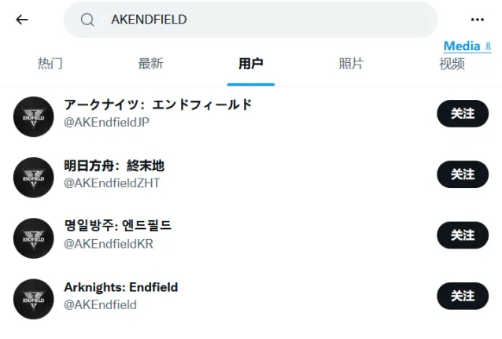Image resolution: width=502 pixels, height=339 pixels.
Task: Open the three-dot more options menu
Action: click(x=478, y=20)
